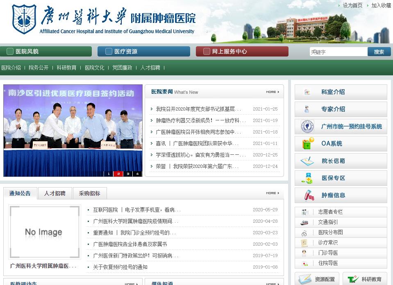Switch to the 人才招聘 tab
The height and width of the screenshot is (285, 393).
coord(55,193)
